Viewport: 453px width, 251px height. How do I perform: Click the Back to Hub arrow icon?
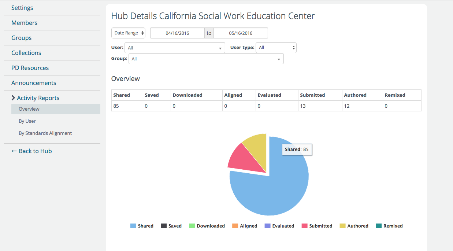14,151
